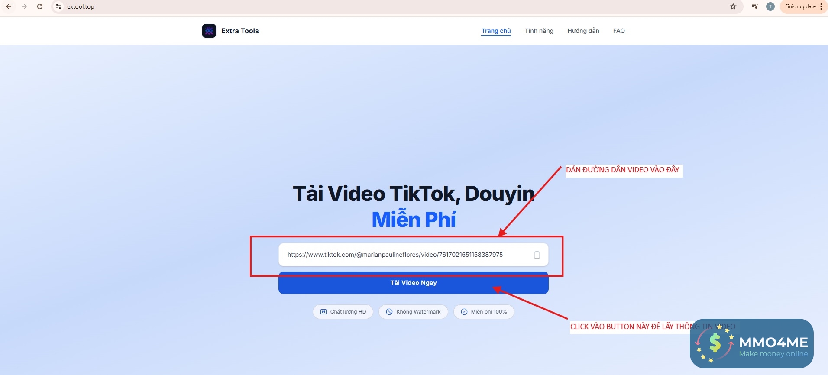Open the Hướng dẫn nav item
The width and height of the screenshot is (828, 375).
pyautogui.click(x=583, y=31)
